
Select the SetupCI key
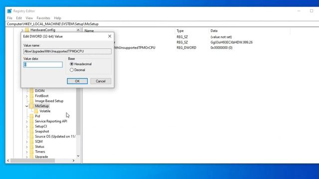[41, 126]
